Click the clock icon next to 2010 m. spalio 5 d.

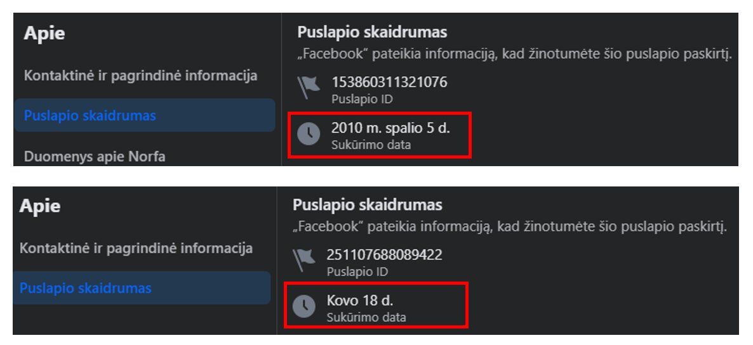pos(309,134)
